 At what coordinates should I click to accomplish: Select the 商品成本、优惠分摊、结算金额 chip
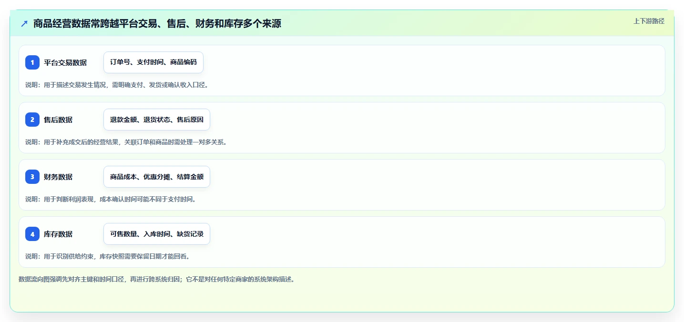157,177
